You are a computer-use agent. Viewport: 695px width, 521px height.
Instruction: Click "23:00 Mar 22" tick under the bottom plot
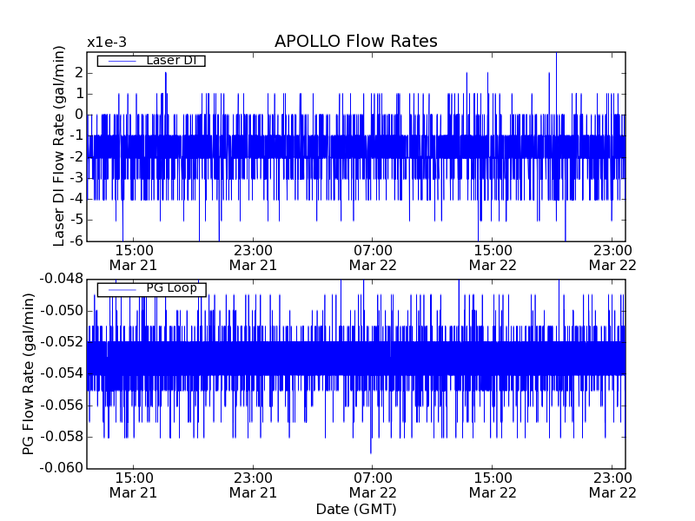coord(612,485)
